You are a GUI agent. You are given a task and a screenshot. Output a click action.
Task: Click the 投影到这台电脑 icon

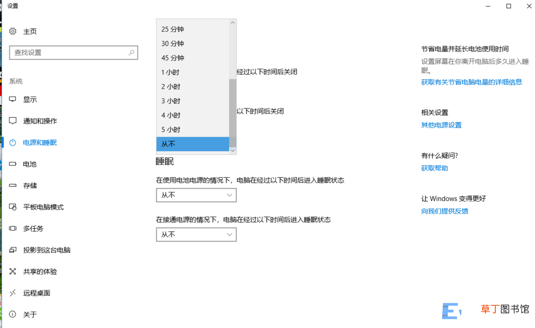[x=13, y=250]
